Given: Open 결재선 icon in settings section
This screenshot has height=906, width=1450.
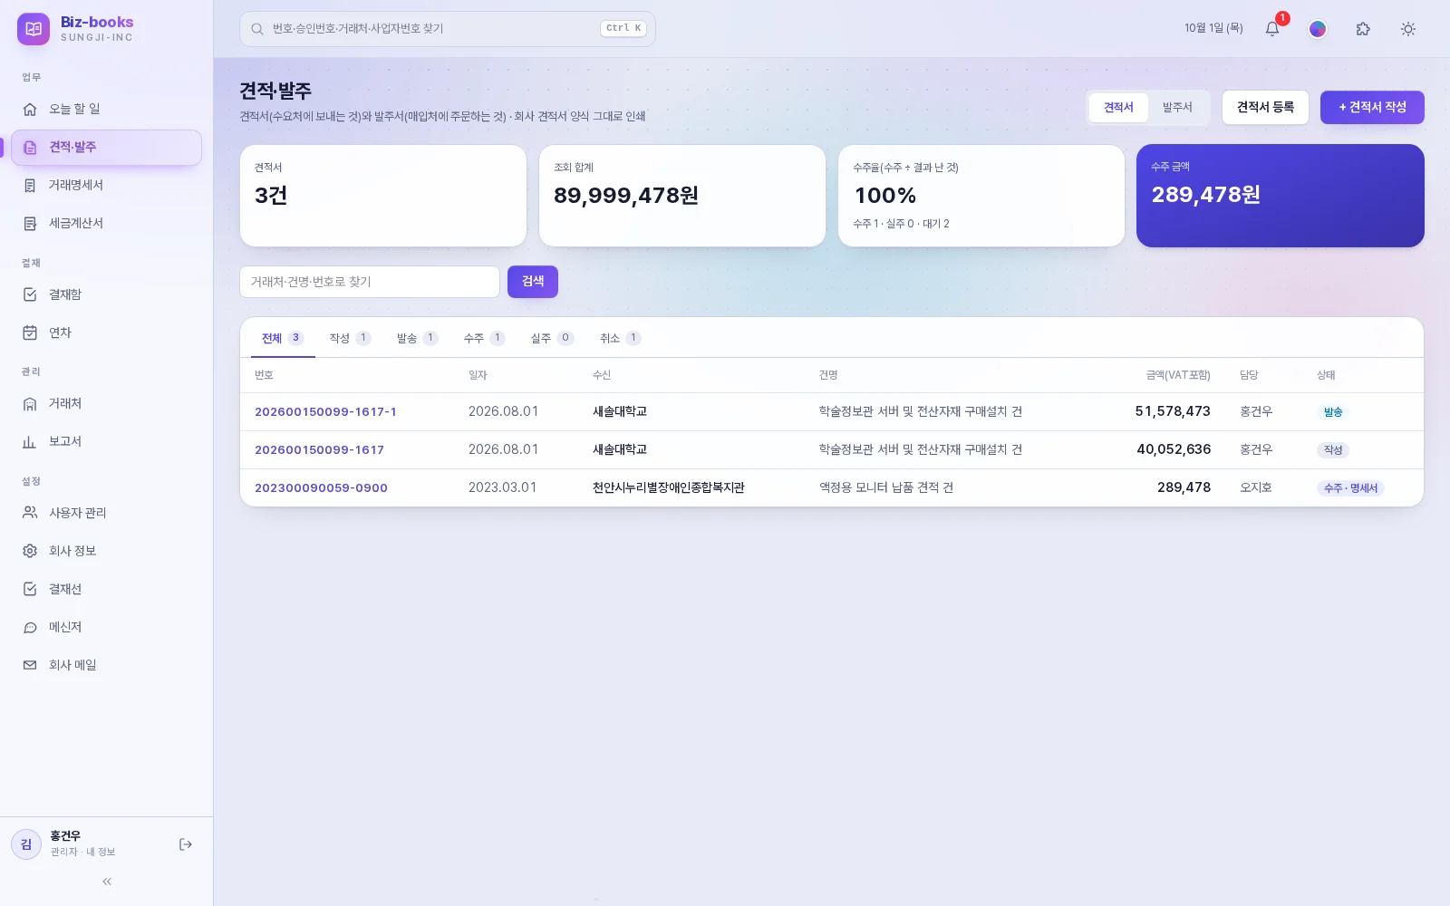Looking at the screenshot, I should point(30,589).
